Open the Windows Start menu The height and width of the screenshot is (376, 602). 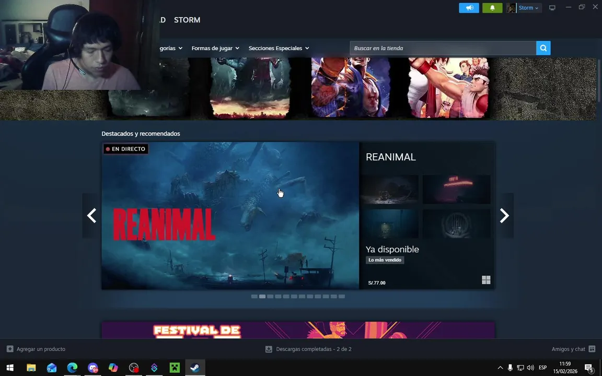pos(10,368)
